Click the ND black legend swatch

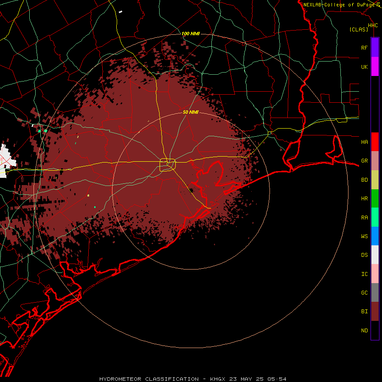click(x=375, y=330)
